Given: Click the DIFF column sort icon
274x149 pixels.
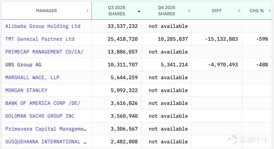Looking at the screenshot, I should pos(239,11).
